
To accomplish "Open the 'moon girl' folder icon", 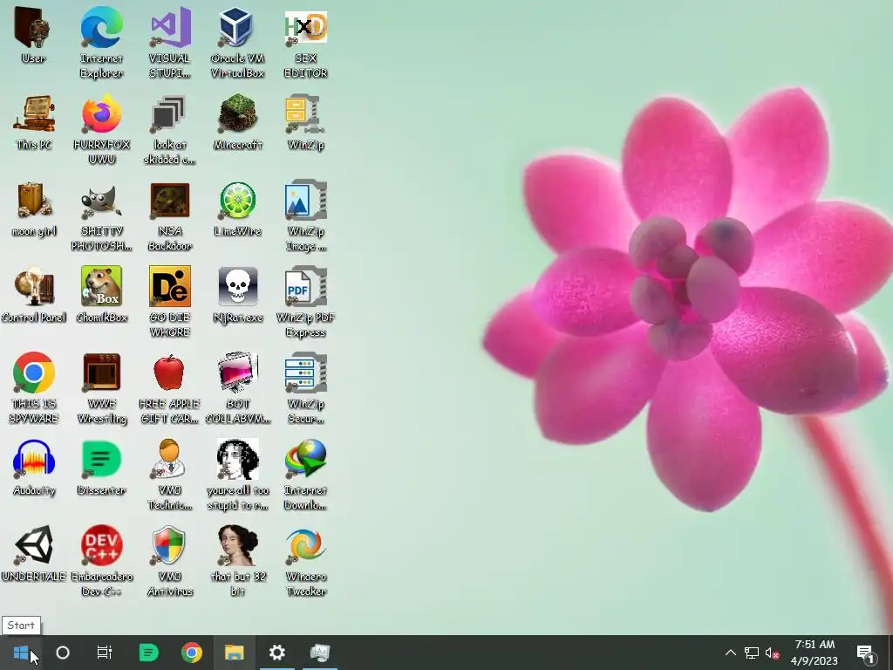I will [34, 201].
